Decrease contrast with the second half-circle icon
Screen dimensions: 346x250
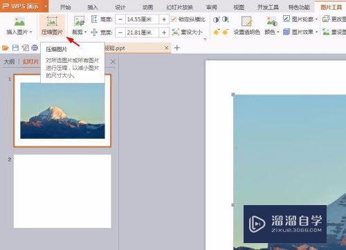225,19
